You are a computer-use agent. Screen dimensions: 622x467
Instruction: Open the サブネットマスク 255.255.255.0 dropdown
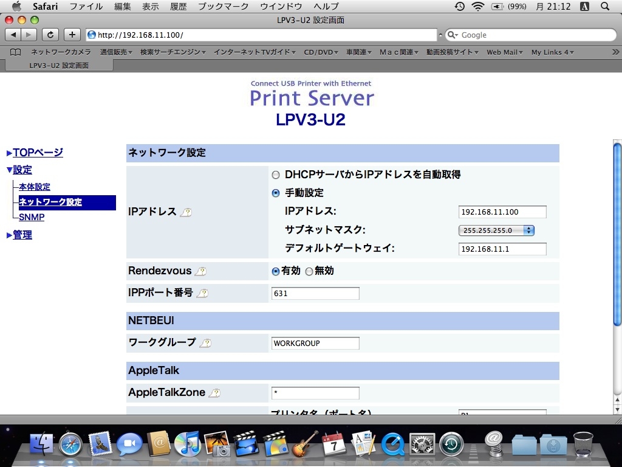coord(496,230)
